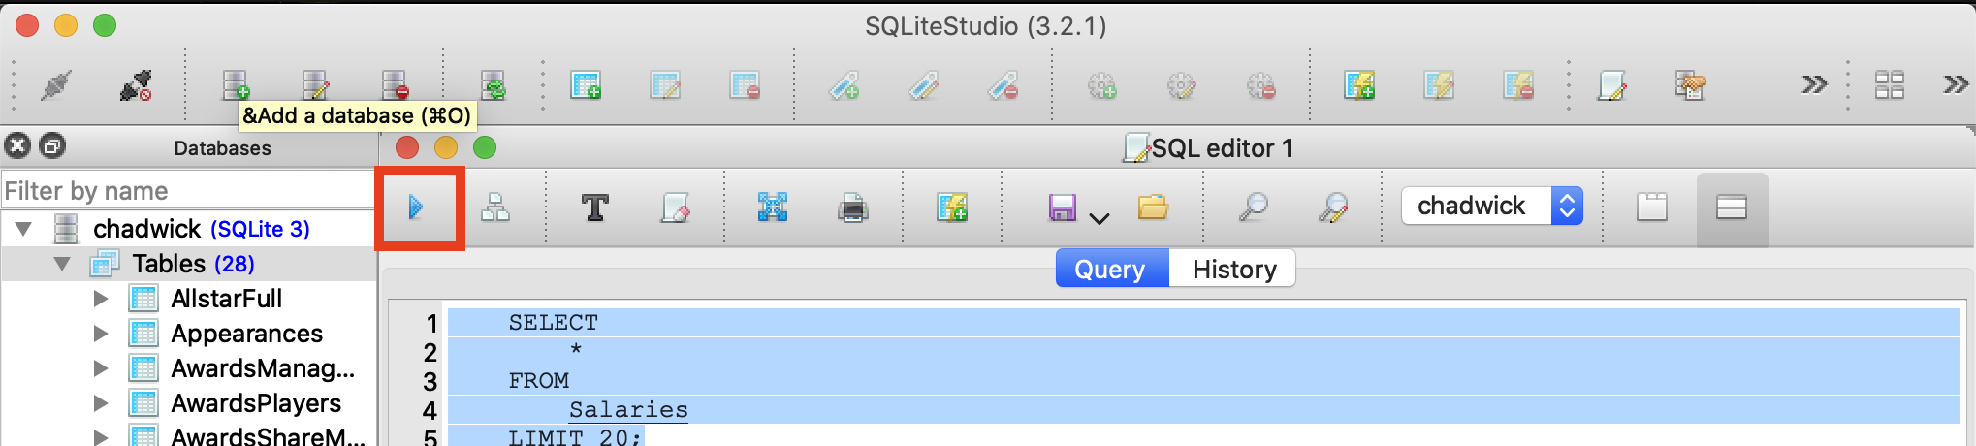Image resolution: width=1976 pixels, height=446 pixels.
Task: Select the Tables (28) row
Action: pyautogui.click(x=189, y=264)
